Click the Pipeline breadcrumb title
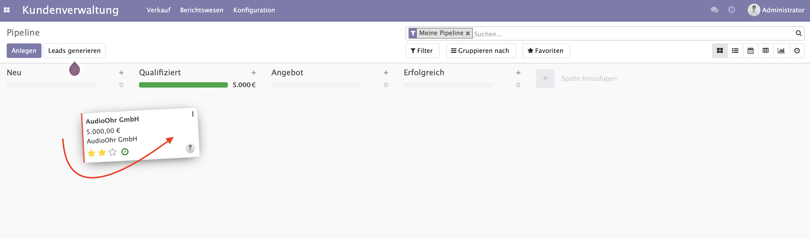Image resolution: width=810 pixels, height=239 pixels. click(23, 33)
